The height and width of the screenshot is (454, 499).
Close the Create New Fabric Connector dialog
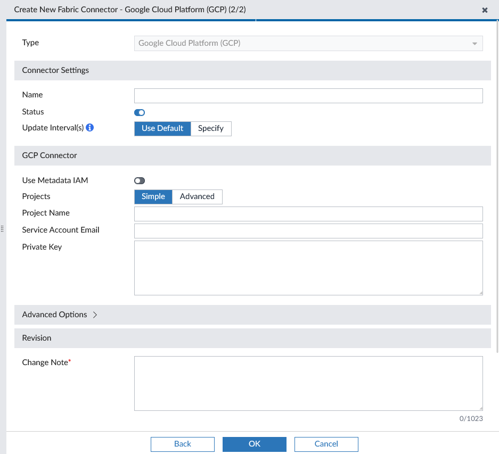[x=485, y=10]
